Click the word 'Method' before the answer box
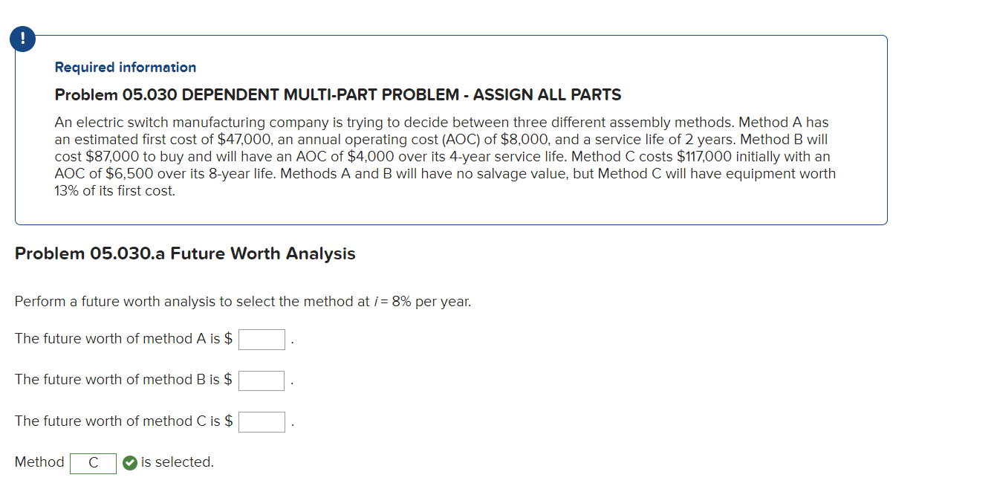997x492 pixels. click(x=39, y=462)
